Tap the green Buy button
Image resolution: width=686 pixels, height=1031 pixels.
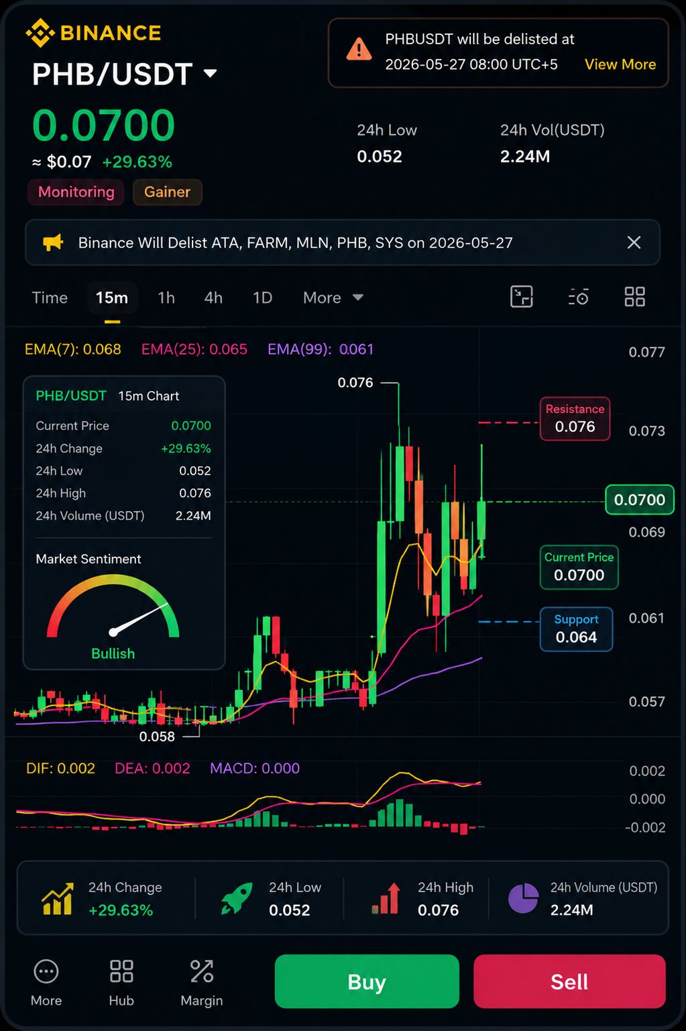tap(367, 981)
